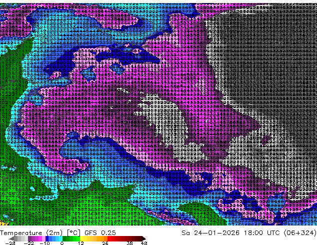Click the gray left arrow end of the legend
317x245 pixels.
click(11, 238)
